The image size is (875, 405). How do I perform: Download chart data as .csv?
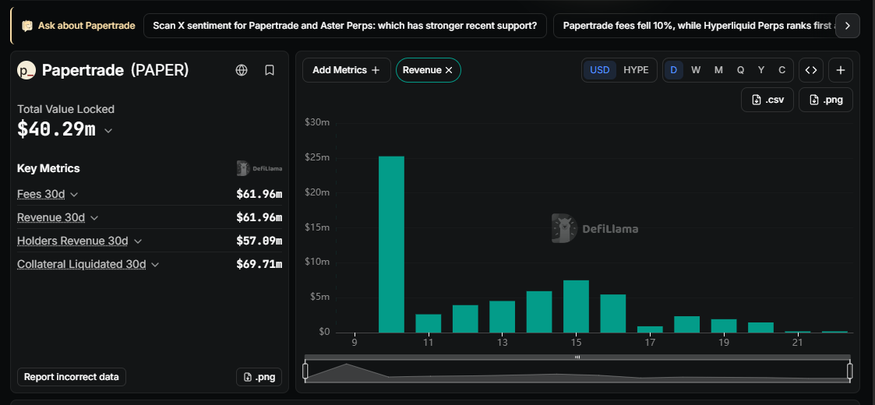767,100
